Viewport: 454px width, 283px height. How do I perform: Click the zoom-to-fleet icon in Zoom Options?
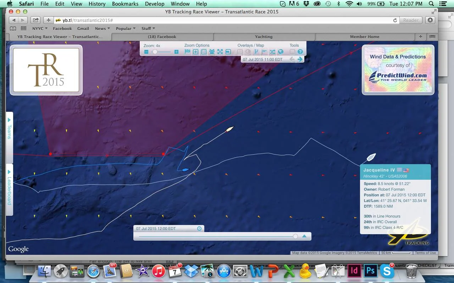[x=212, y=52]
